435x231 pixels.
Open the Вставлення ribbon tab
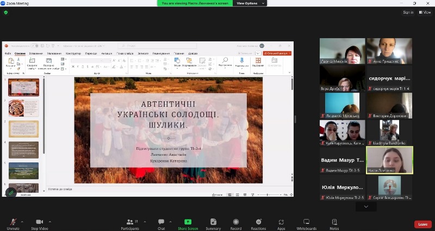click(36, 53)
